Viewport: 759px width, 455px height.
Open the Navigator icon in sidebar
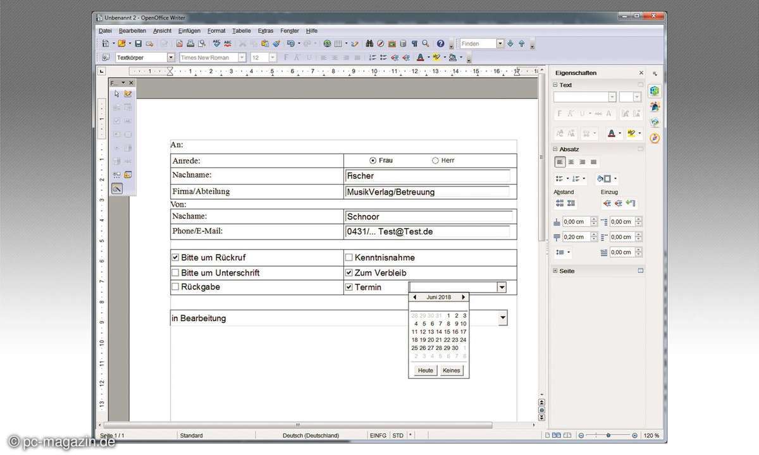(x=655, y=138)
